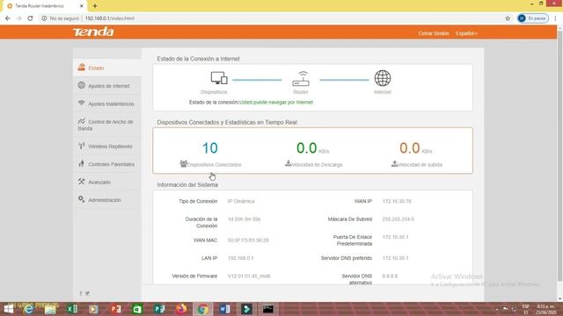This screenshot has height=316, width=563.
Task: Click the bandwidth graph icon in sidebar
Action: 82,121
